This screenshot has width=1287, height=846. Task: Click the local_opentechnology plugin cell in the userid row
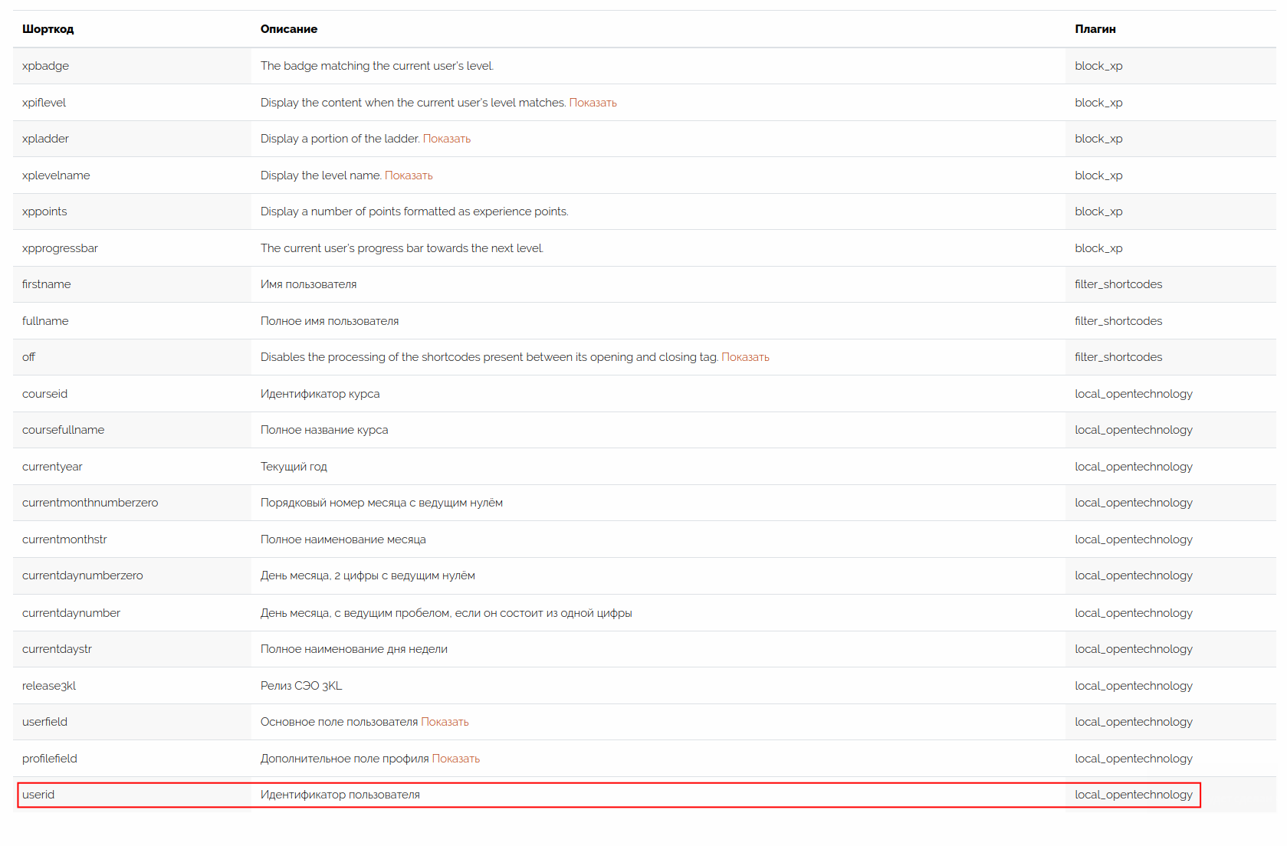[x=1133, y=795]
